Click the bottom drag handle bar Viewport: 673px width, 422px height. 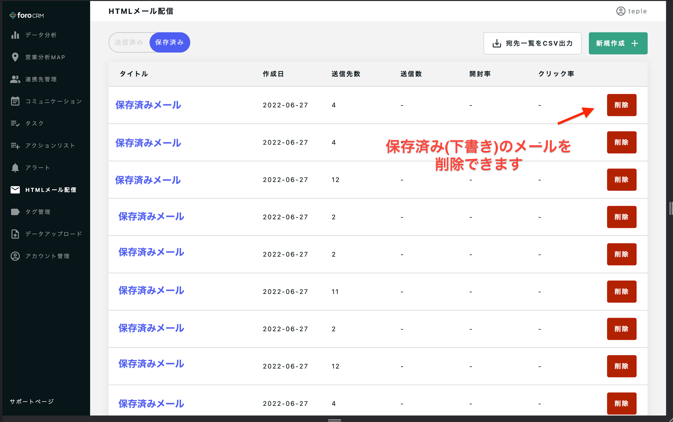click(334, 420)
